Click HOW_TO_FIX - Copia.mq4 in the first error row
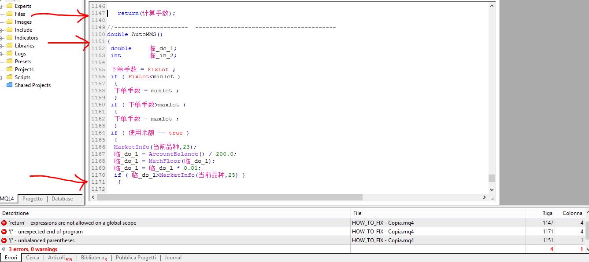Screen dimensions: 589x262 coord(383,223)
